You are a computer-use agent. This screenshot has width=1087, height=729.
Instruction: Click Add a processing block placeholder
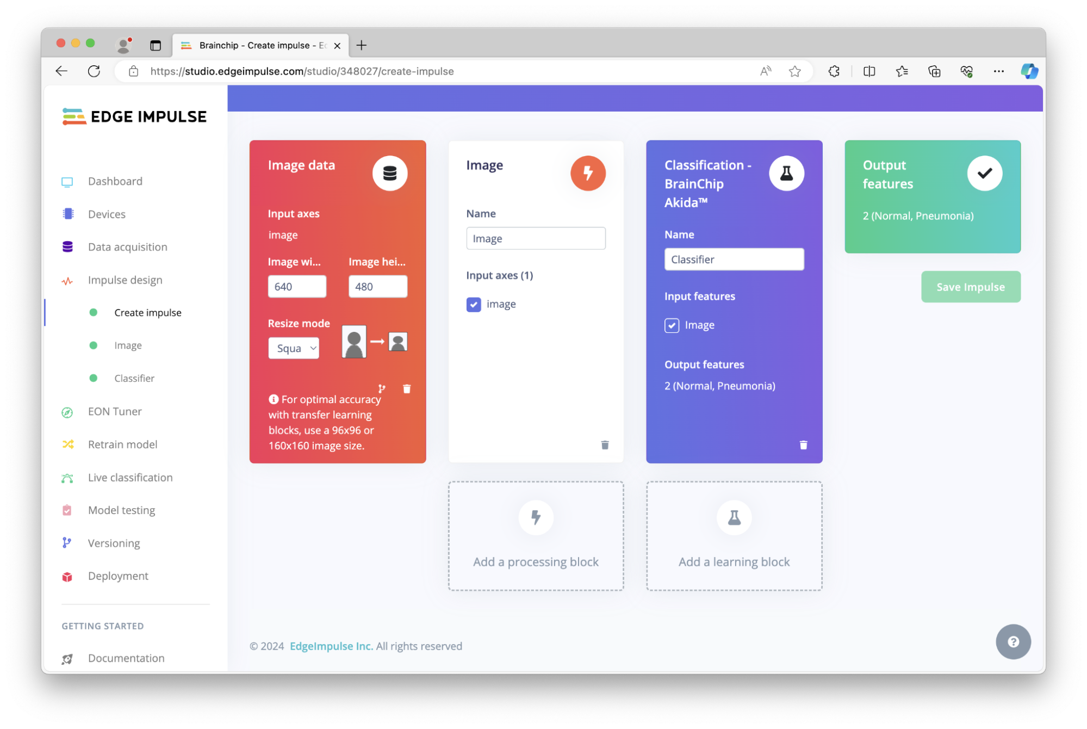tap(536, 536)
